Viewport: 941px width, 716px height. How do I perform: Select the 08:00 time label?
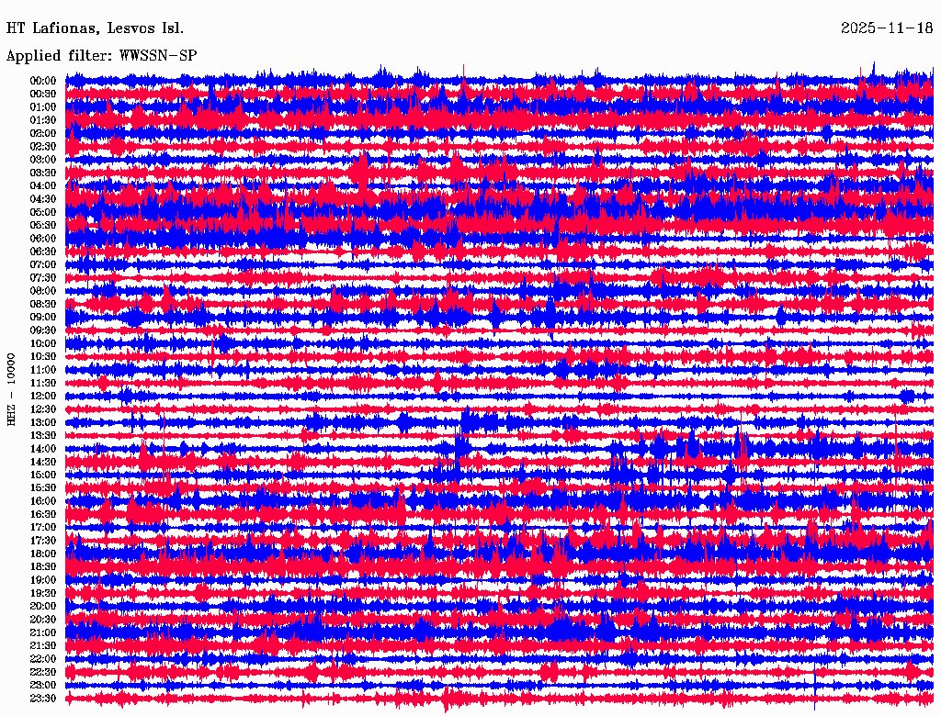(x=42, y=291)
